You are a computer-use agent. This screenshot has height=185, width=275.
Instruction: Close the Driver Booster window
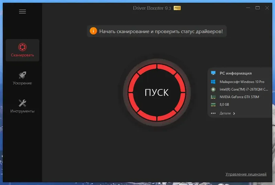click(x=267, y=8)
